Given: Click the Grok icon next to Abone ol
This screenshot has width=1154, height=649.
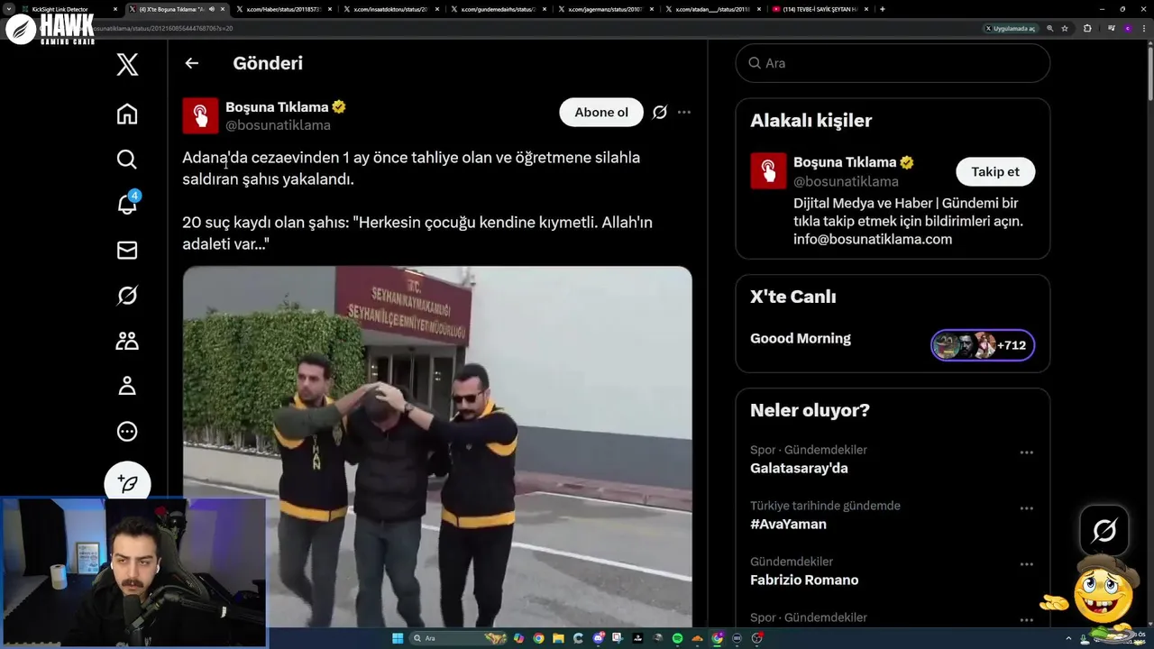Looking at the screenshot, I should tap(660, 113).
